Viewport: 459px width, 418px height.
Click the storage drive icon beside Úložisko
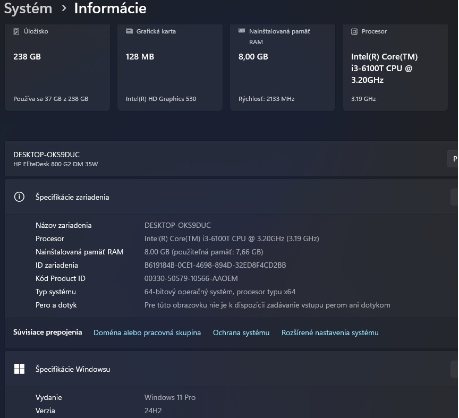16,31
